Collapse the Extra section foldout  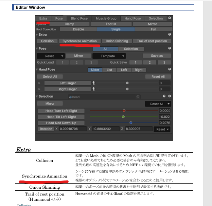click(37, 35)
